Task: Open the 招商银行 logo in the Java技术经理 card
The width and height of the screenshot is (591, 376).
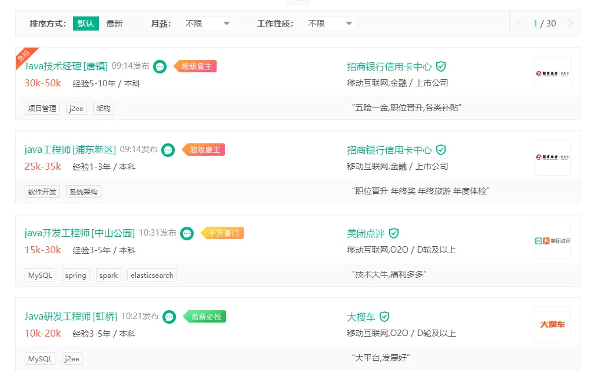Action: [553, 74]
